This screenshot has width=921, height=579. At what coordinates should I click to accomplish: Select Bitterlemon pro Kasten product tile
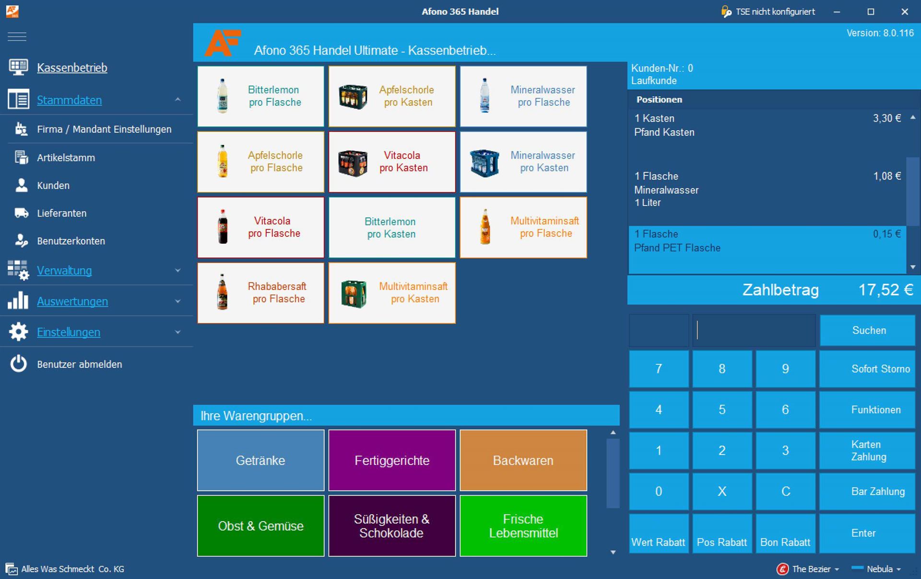[x=392, y=227]
